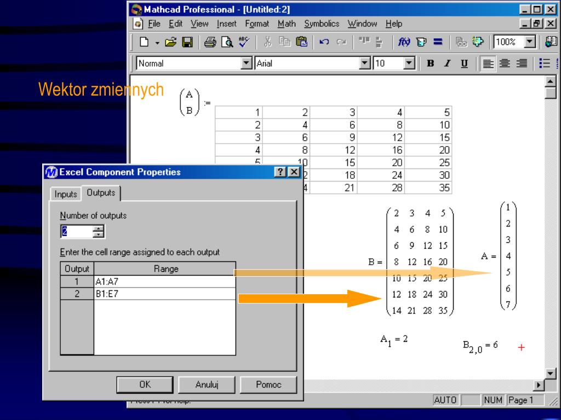
Task: Open the 100% zoom dropdown
Action: tap(530, 42)
